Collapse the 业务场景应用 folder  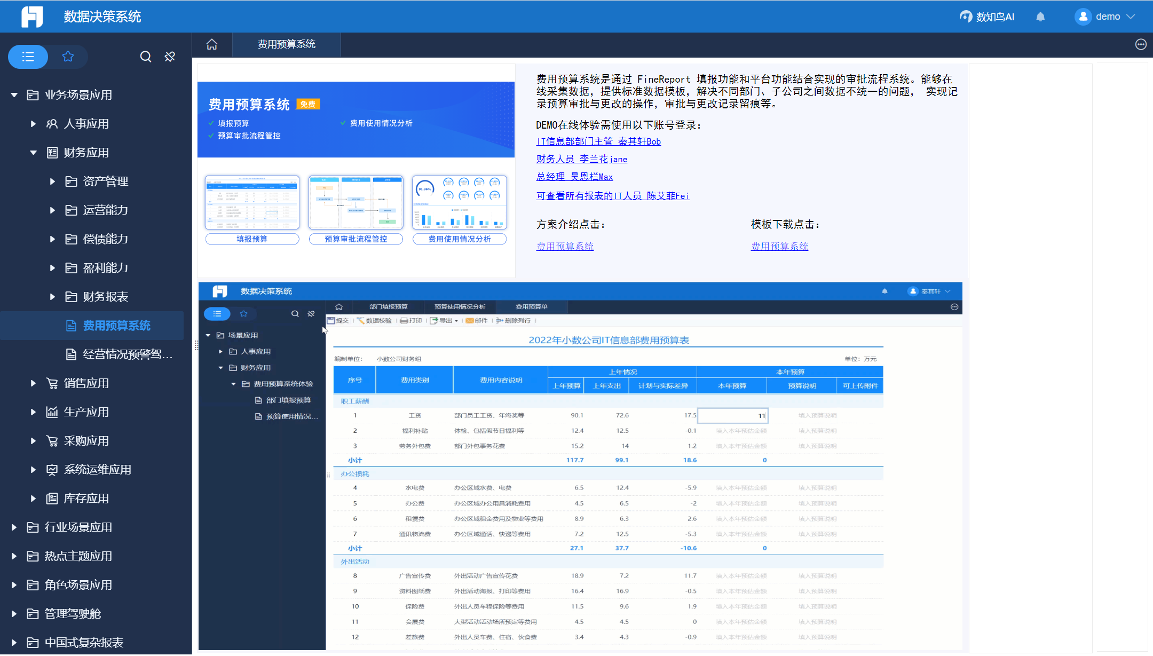[14, 95]
